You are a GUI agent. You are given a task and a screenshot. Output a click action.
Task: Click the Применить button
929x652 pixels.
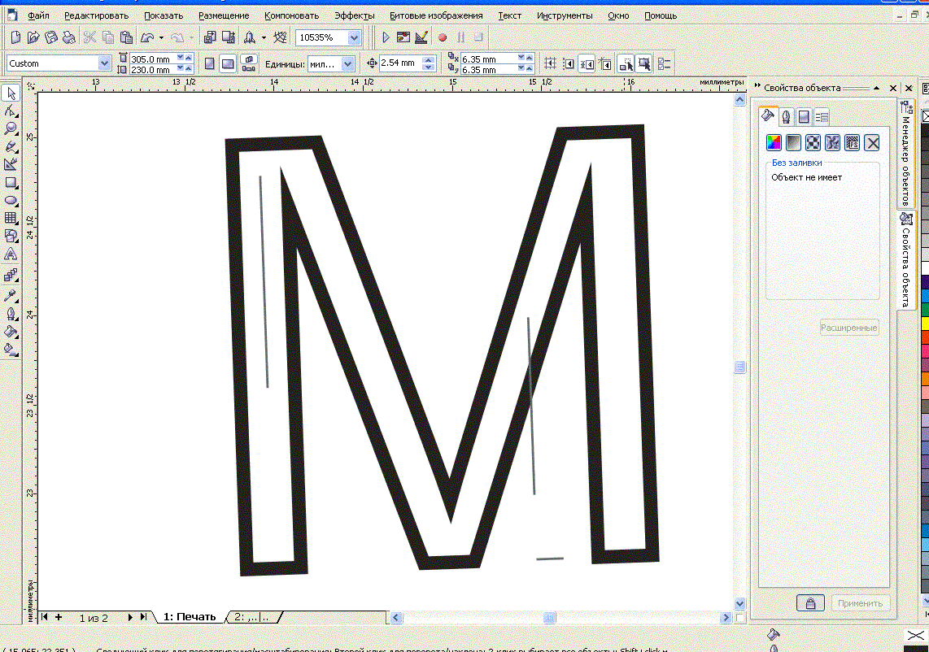pos(861,603)
